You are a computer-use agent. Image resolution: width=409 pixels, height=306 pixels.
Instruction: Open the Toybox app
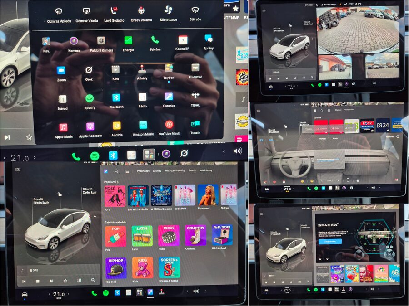click(x=169, y=68)
